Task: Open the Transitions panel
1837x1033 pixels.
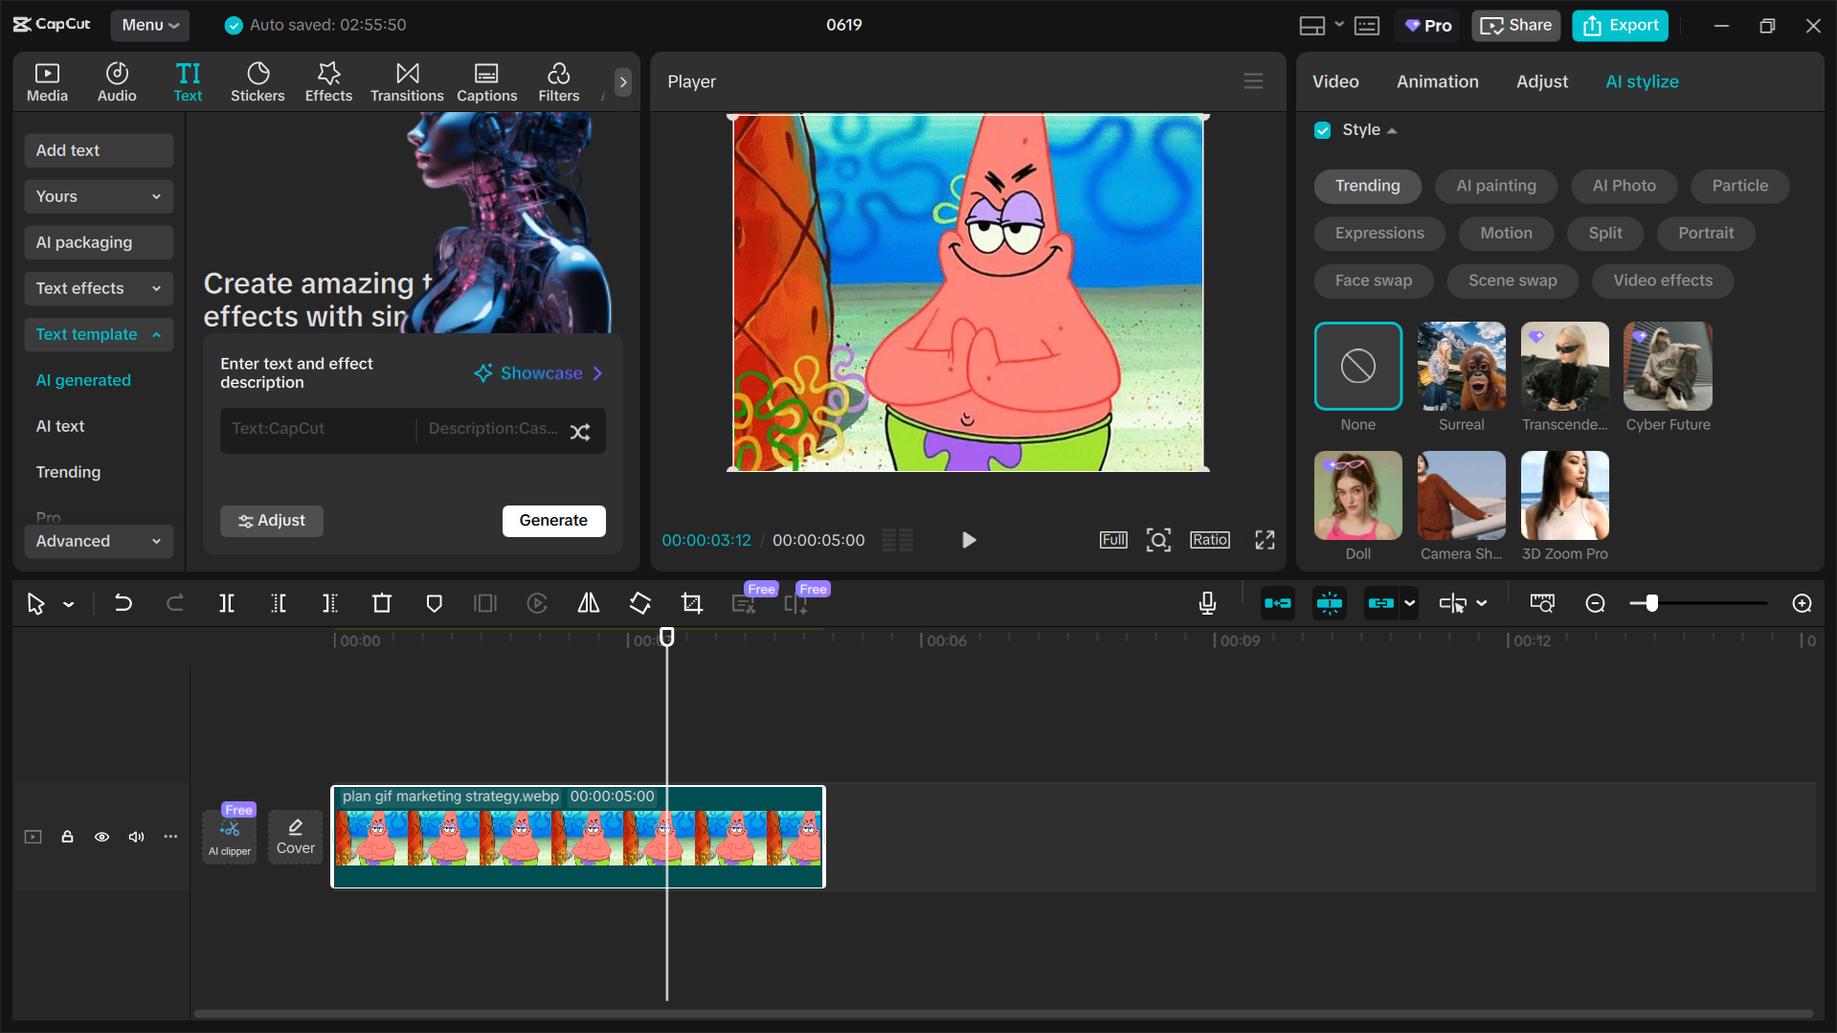Action: 406,81
